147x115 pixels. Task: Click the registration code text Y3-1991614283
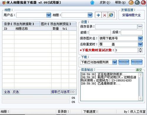pos(121,81)
